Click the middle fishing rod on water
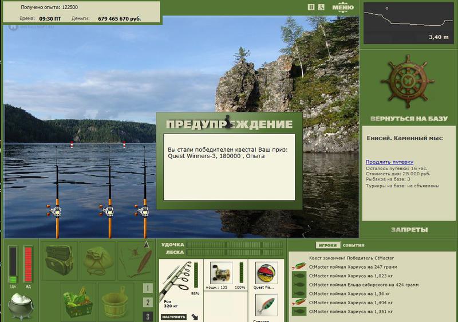This screenshot has height=322, width=458. (109, 192)
